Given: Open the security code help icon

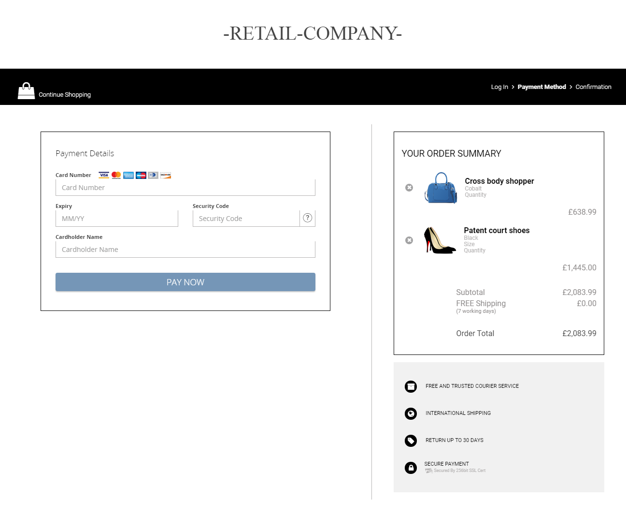Looking at the screenshot, I should coord(307,218).
